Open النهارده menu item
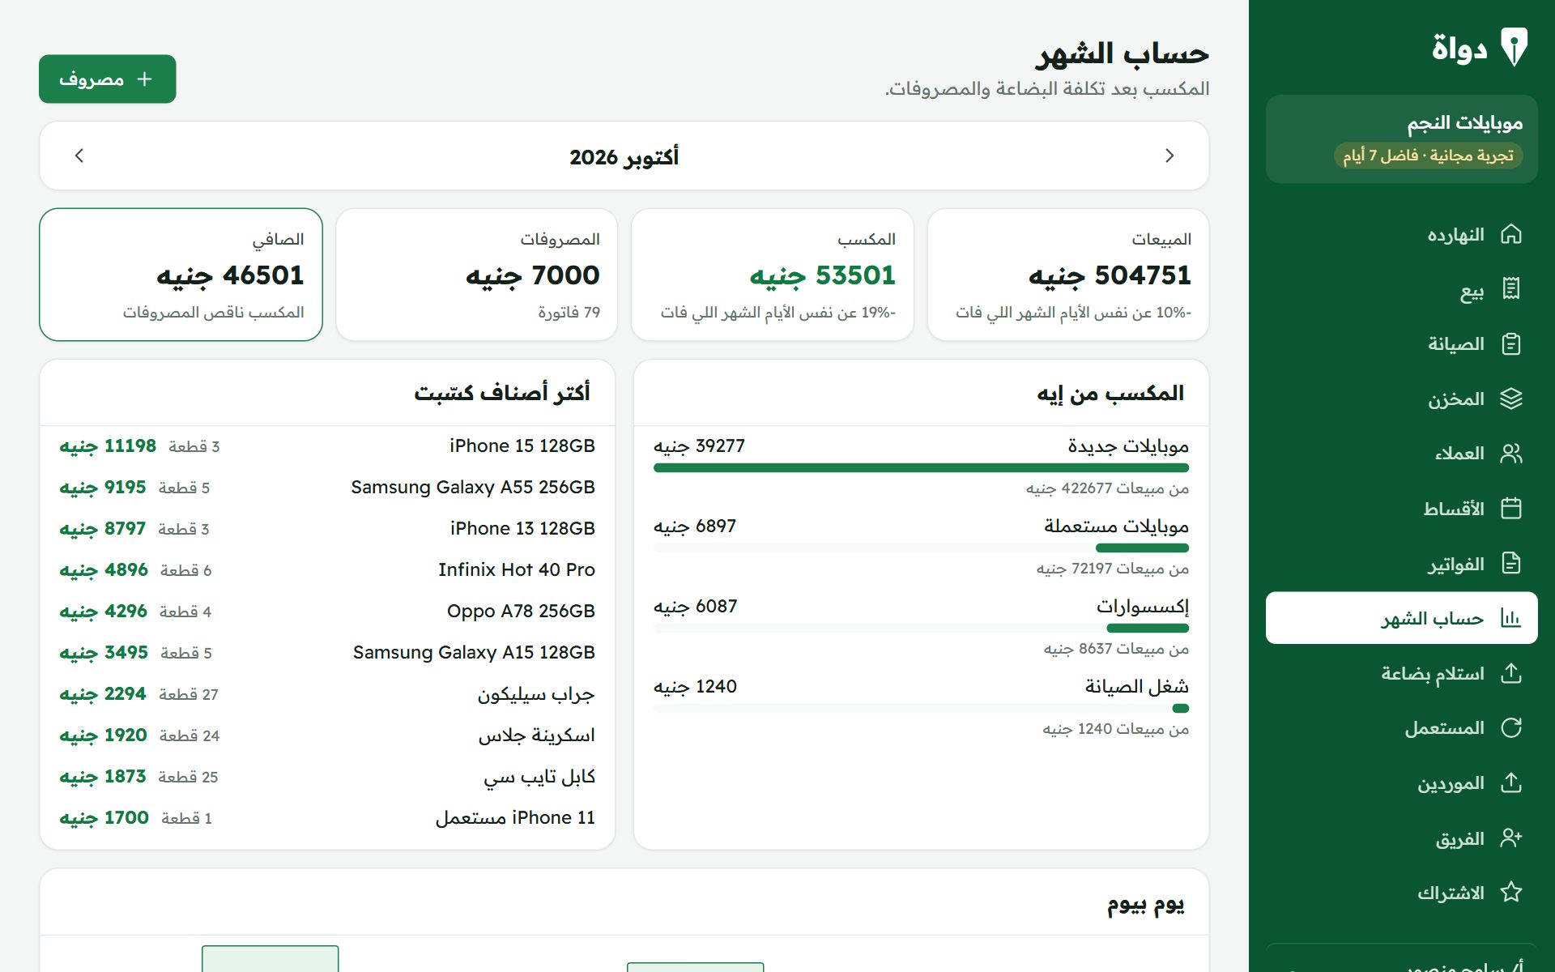The image size is (1555, 972). (x=1401, y=234)
